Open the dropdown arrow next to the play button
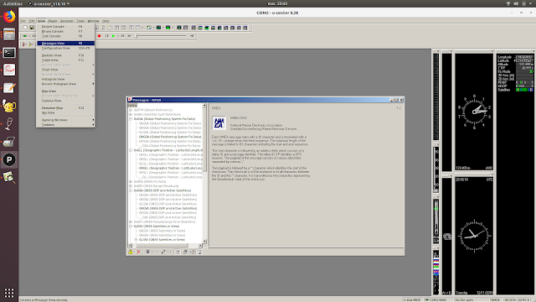This screenshot has height=302, width=536. point(118,35)
